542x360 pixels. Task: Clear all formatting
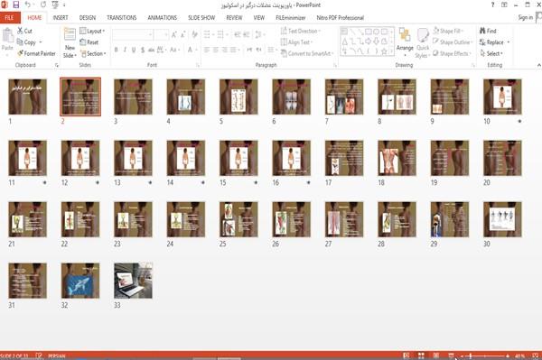tap(194, 34)
